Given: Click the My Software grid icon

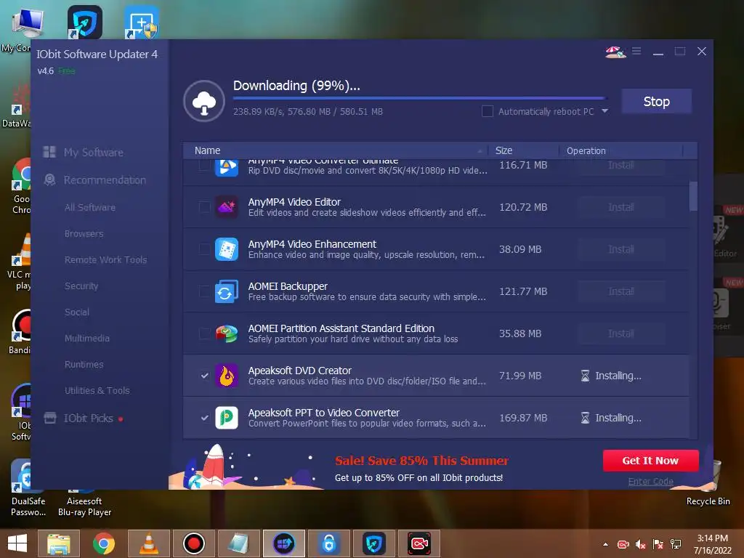Looking at the screenshot, I should (x=49, y=152).
